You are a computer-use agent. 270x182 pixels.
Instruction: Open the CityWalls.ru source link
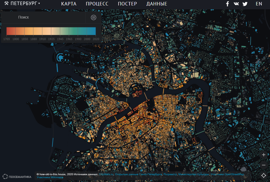(x=106, y=174)
